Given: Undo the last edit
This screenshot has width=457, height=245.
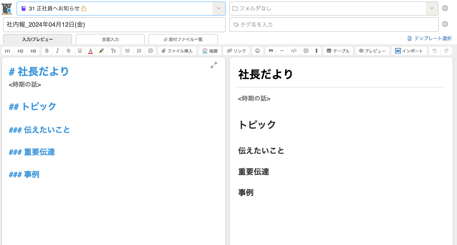Looking at the screenshot, I should (x=435, y=51).
